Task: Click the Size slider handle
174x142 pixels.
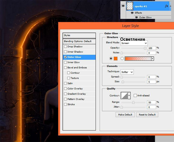Action: [x=123, y=82]
